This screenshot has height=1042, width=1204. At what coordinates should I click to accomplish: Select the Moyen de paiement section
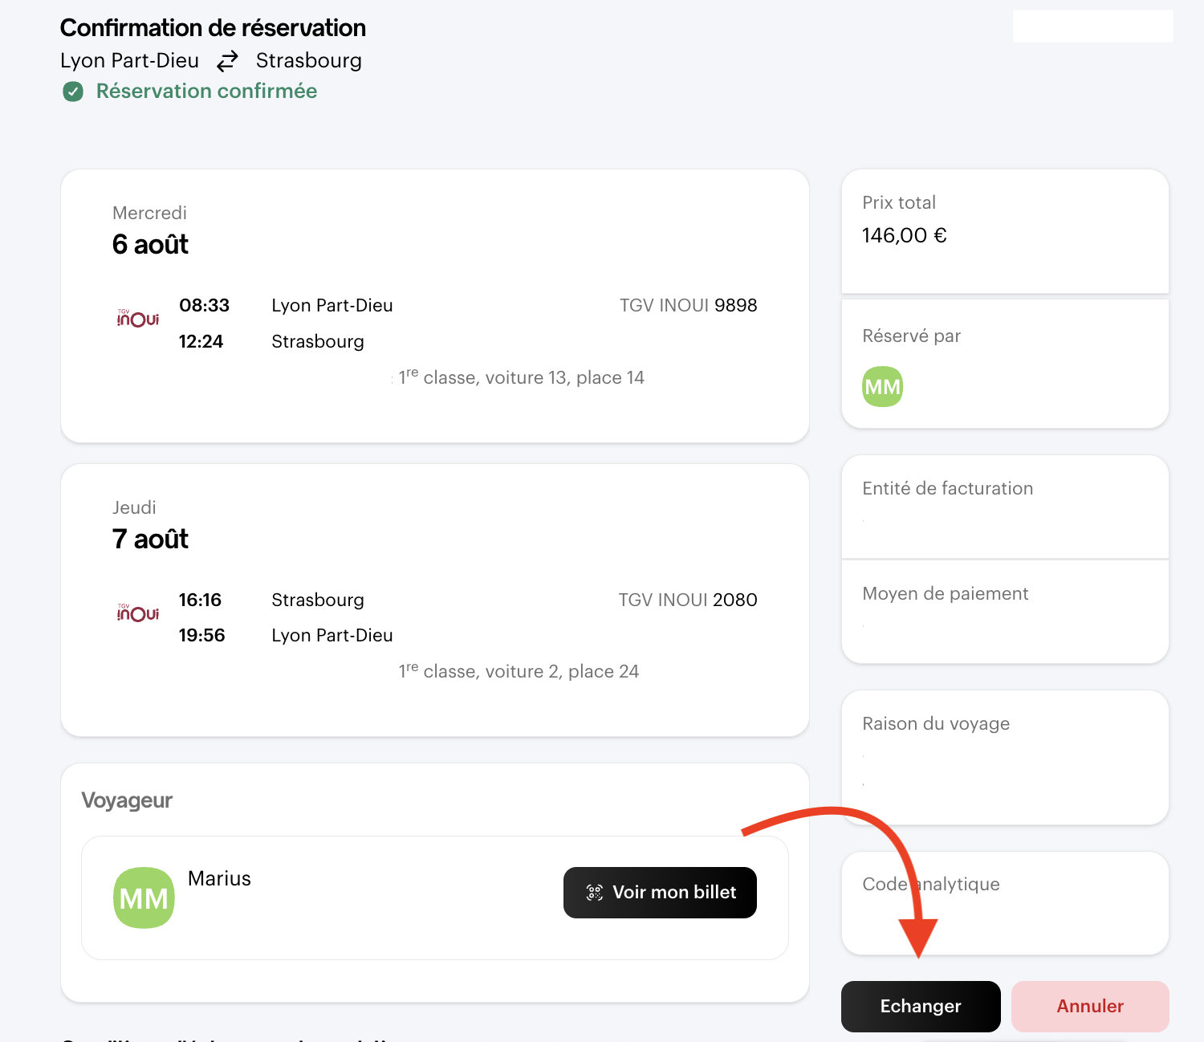[x=1004, y=611]
